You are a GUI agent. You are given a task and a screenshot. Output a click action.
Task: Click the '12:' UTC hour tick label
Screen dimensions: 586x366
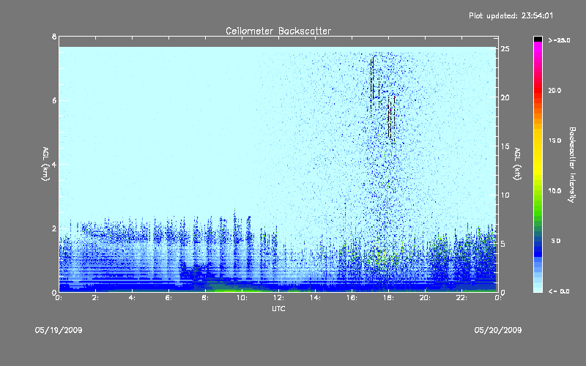click(x=279, y=298)
